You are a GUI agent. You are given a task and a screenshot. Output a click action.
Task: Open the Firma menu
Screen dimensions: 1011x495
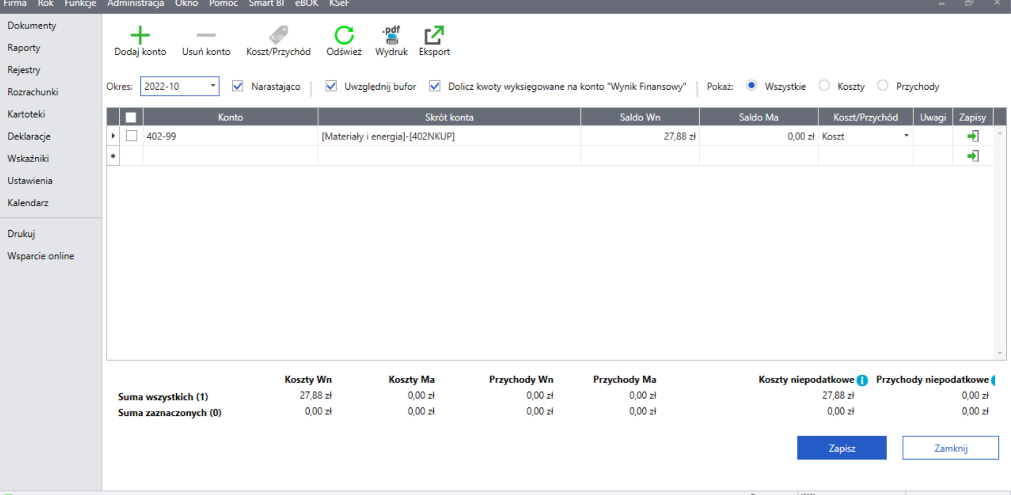(x=15, y=4)
